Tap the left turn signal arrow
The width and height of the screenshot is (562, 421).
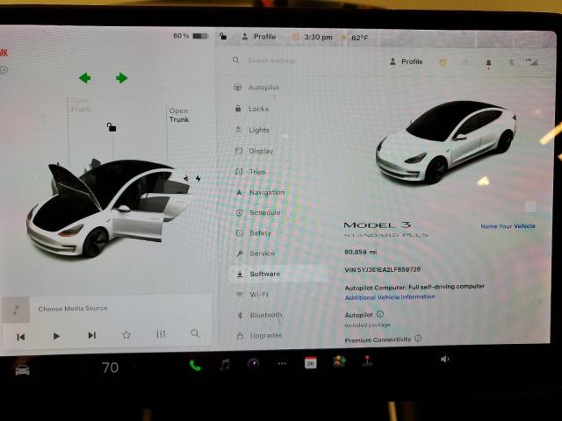[x=85, y=78]
